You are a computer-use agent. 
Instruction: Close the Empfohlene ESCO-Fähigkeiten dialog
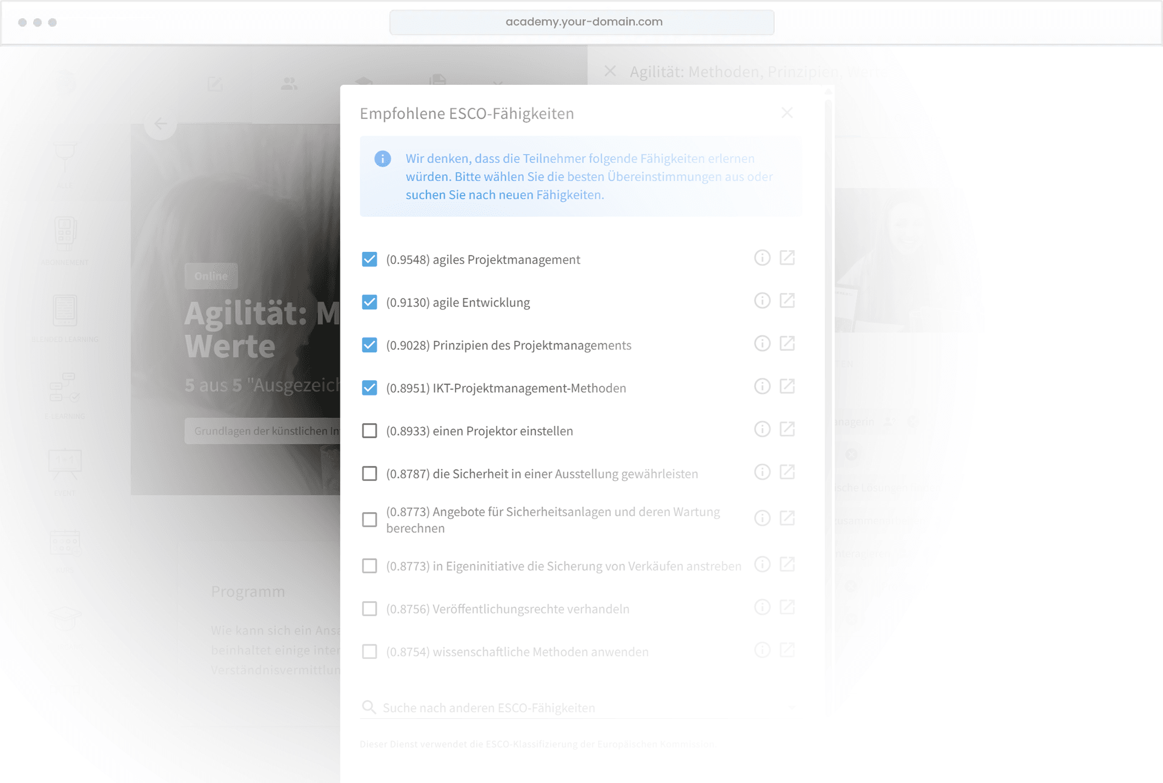coord(787,113)
